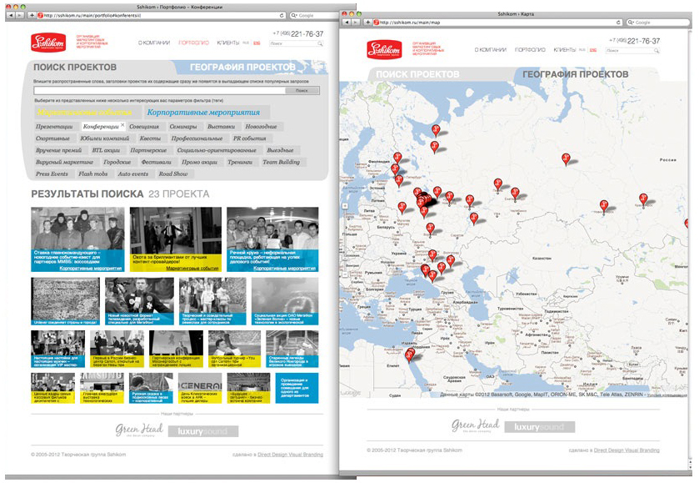Viewport: 699px width, 483px height.
Task: Click the add bookmark plus in Map window
Action: [x=367, y=23]
